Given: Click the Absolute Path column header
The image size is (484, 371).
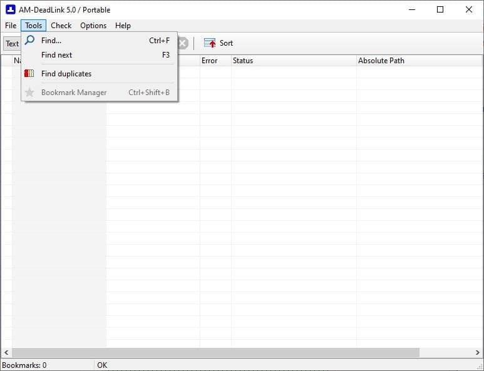Looking at the screenshot, I should (419, 61).
